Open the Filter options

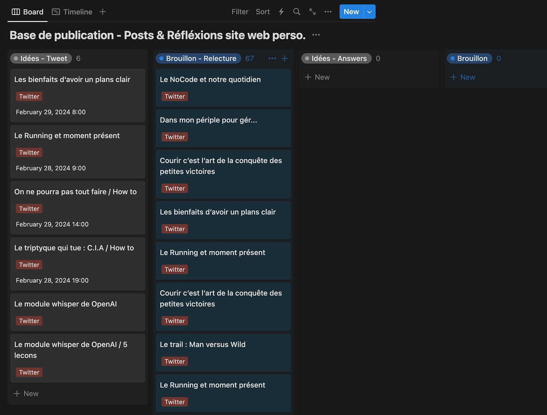[x=240, y=12]
